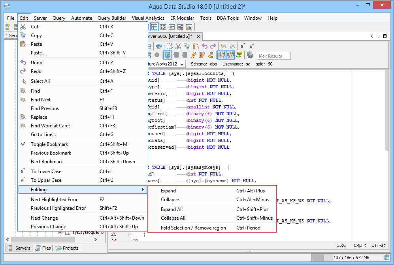Click the bar chart icon in top toolbar
394x265 pixels.
click(189, 27)
